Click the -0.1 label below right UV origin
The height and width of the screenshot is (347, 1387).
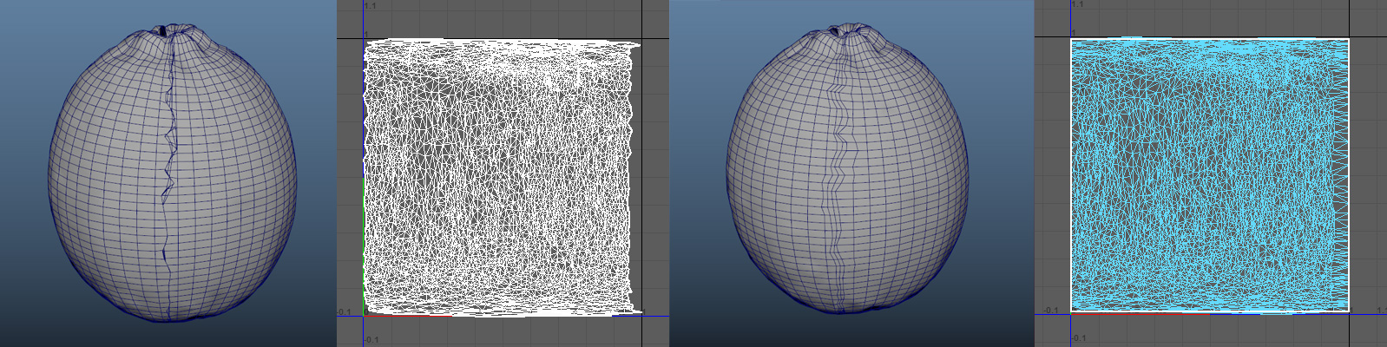(1078, 339)
